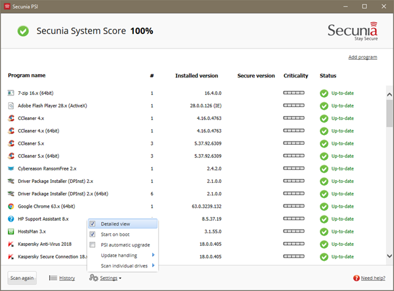The height and width of the screenshot is (291, 394).
Task: Click the version 63.0.3239.132 cell
Action: (207, 206)
